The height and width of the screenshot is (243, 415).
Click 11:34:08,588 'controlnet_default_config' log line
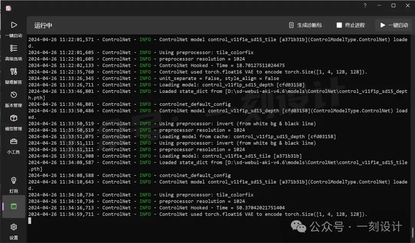point(129,175)
